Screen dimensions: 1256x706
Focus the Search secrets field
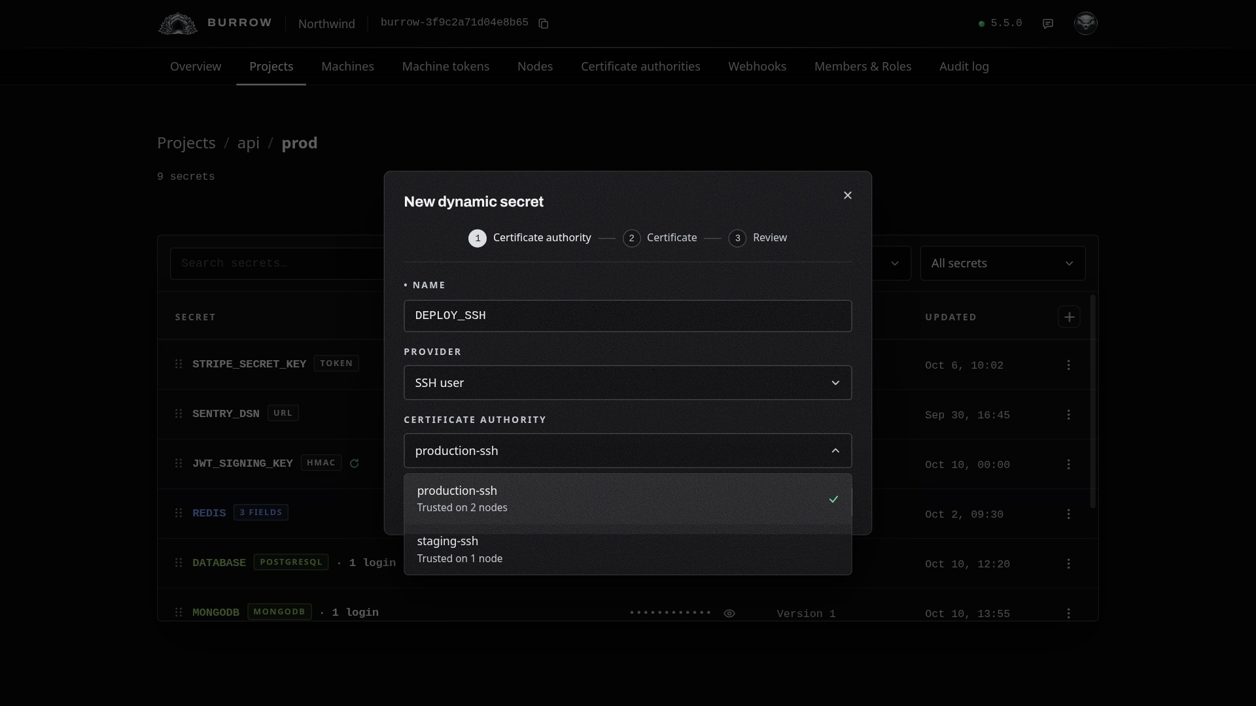277,263
